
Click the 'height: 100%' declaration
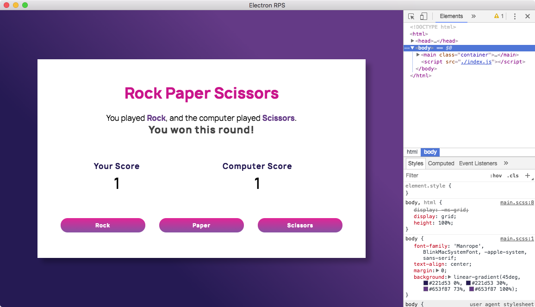point(433,223)
